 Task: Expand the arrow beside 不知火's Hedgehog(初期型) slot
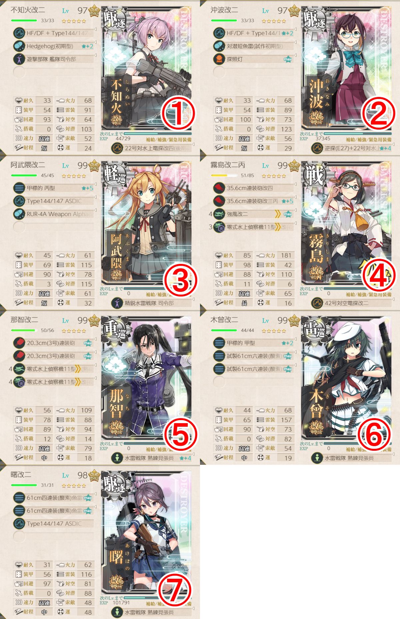coord(95,42)
